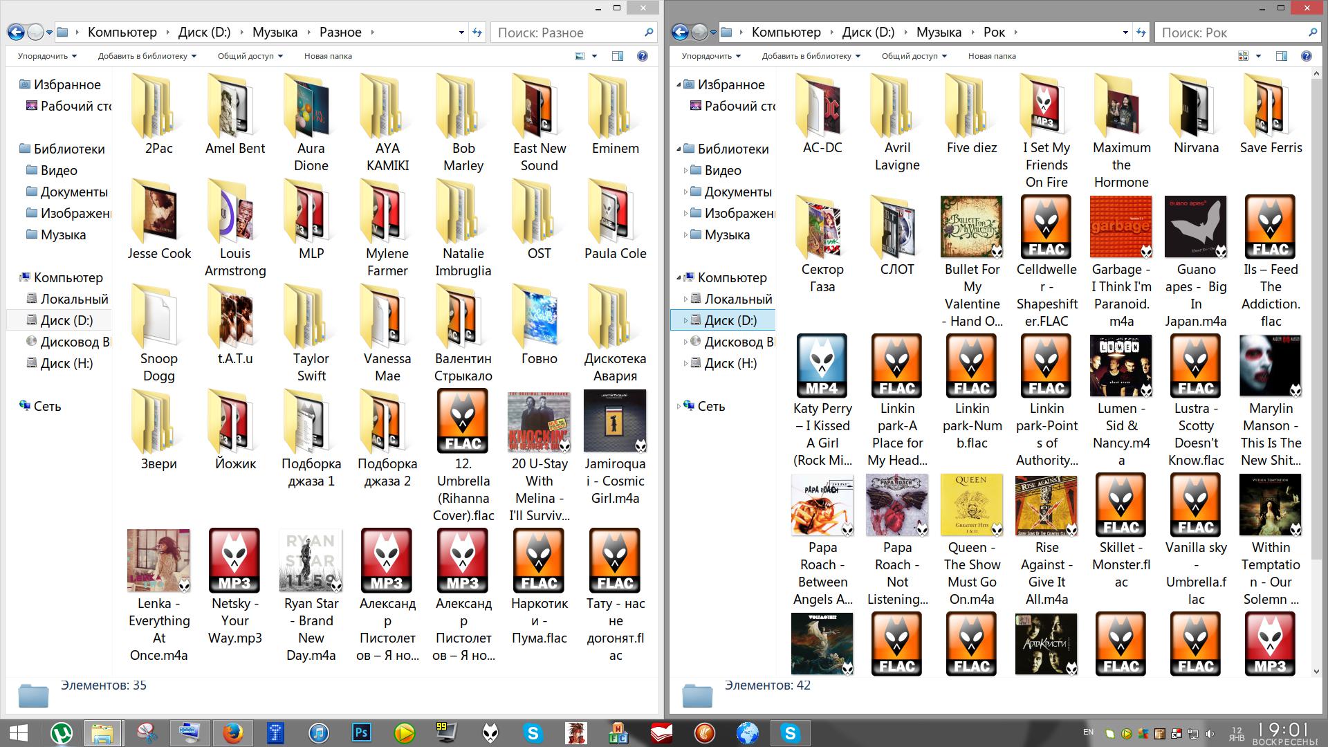Open the Netsky - Your Way.mp3 file
1328x747 pixels.
pyautogui.click(x=234, y=560)
